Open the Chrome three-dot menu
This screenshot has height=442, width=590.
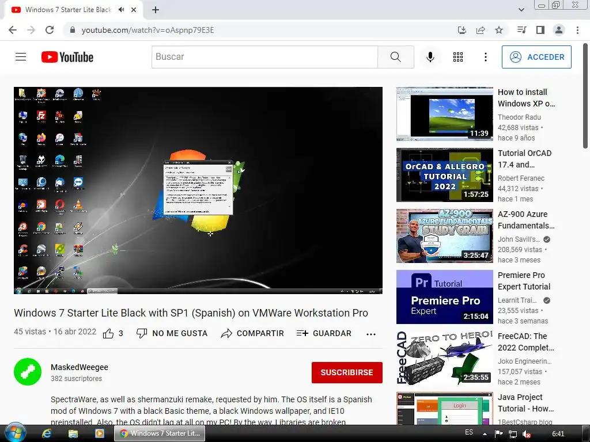point(577,30)
